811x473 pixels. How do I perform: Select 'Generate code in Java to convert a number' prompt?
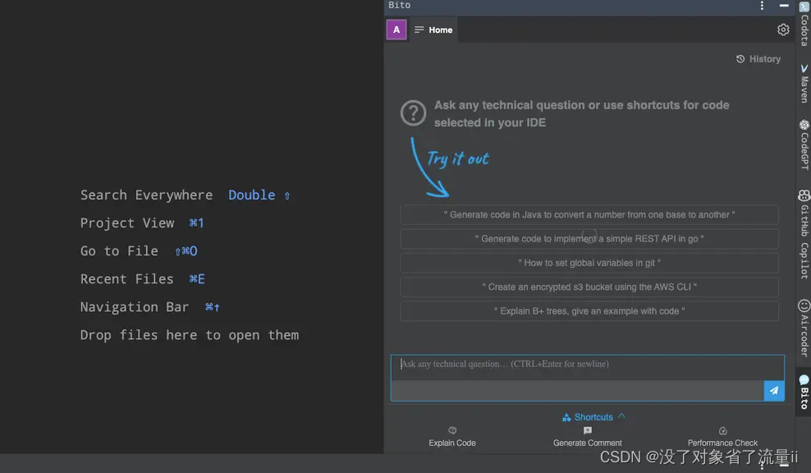(x=589, y=215)
